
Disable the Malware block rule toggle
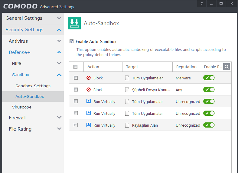click(x=209, y=78)
